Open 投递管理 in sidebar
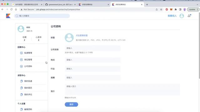The image size is (200, 112). coord(28,53)
